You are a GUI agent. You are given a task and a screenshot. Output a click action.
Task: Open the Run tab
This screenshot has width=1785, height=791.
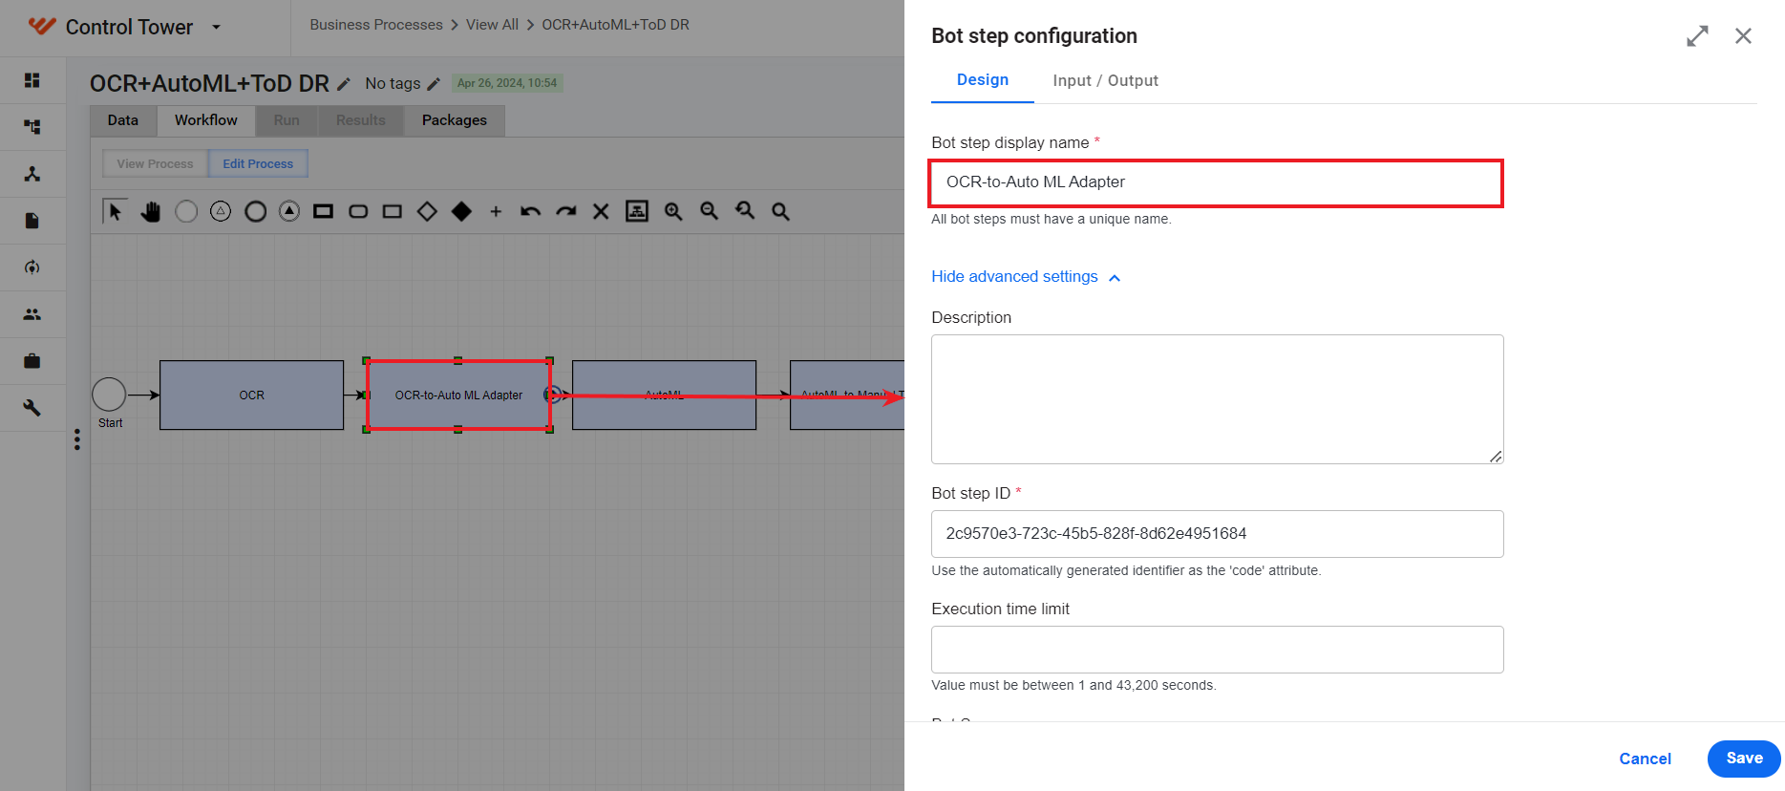coord(287,120)
